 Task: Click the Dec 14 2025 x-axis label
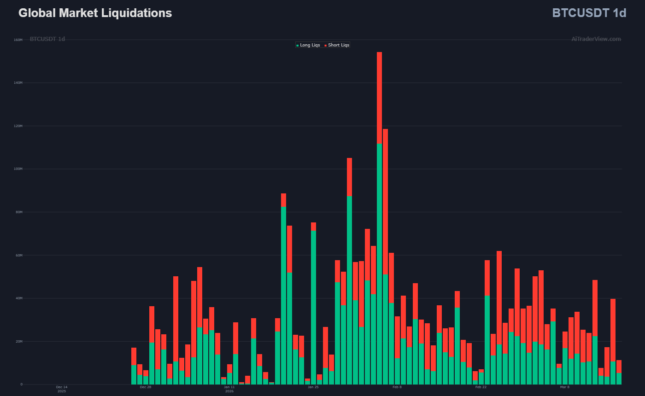62,389
